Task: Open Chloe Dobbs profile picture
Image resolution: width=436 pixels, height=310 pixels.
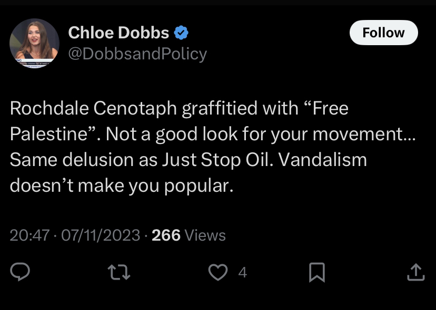Action: (34, 43)
